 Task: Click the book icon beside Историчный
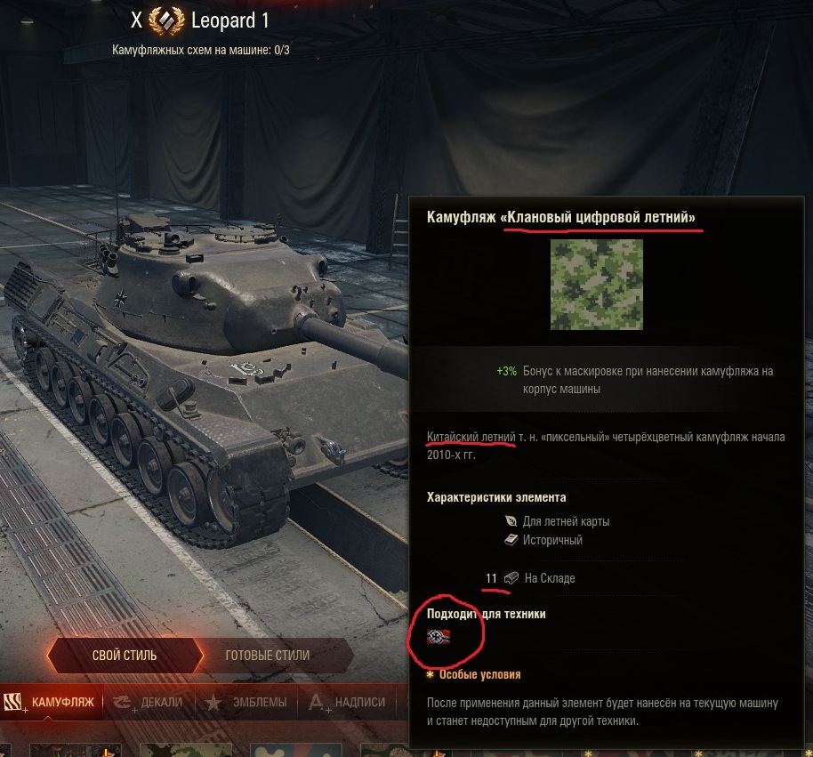(x=511, y=540)
